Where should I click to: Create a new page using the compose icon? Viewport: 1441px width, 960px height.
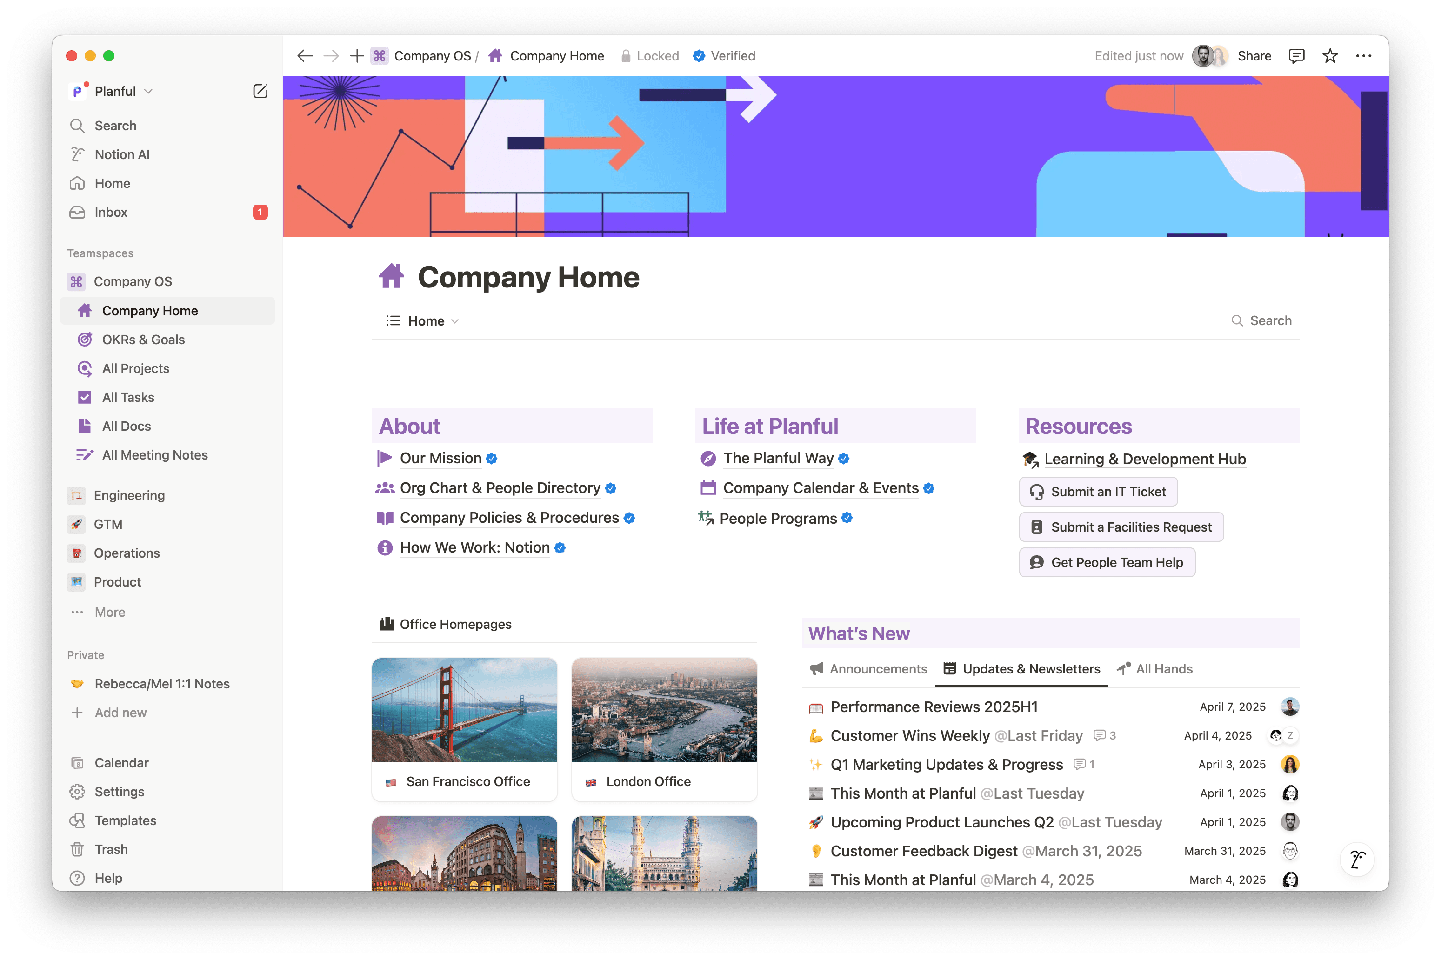(x=261, y=91)
